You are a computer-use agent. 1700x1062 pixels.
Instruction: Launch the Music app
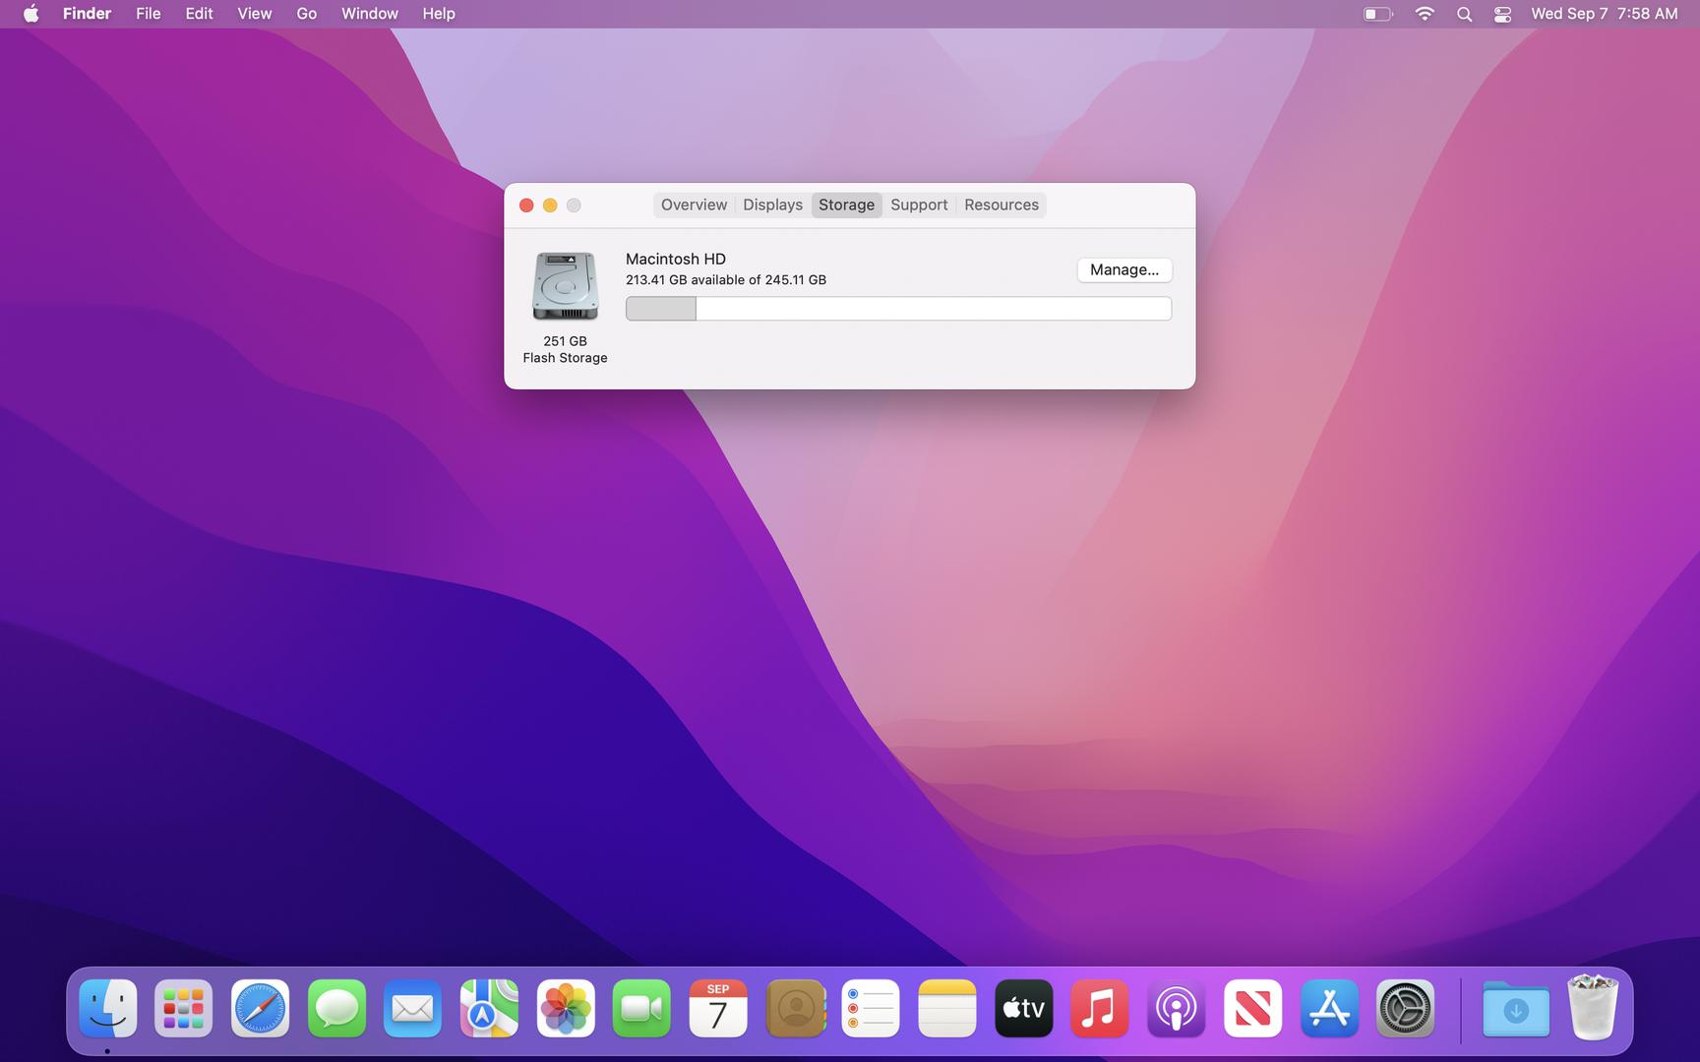1099,1009
